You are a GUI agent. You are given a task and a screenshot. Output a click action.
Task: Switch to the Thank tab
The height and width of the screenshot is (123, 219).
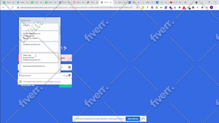pos(92,2)
